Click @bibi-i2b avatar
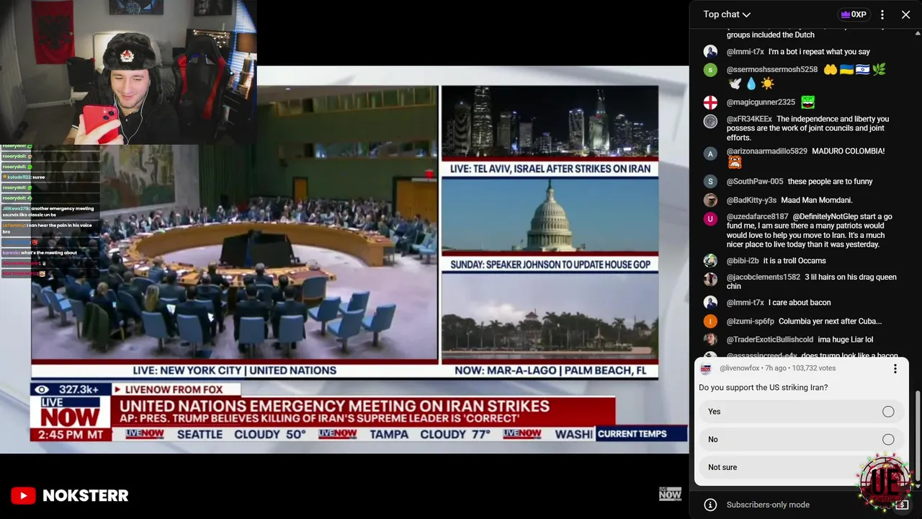The width and height of the screenshot is (922, 519). click(x=710, y=261)
